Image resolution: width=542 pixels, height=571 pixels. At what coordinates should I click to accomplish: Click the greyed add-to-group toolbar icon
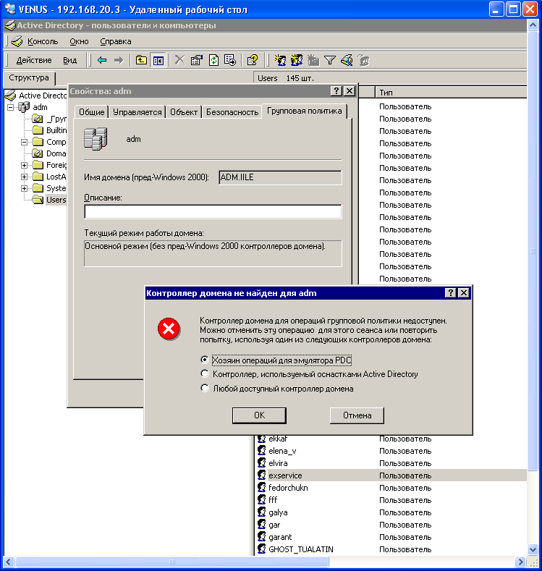click(x=363, y=60)
